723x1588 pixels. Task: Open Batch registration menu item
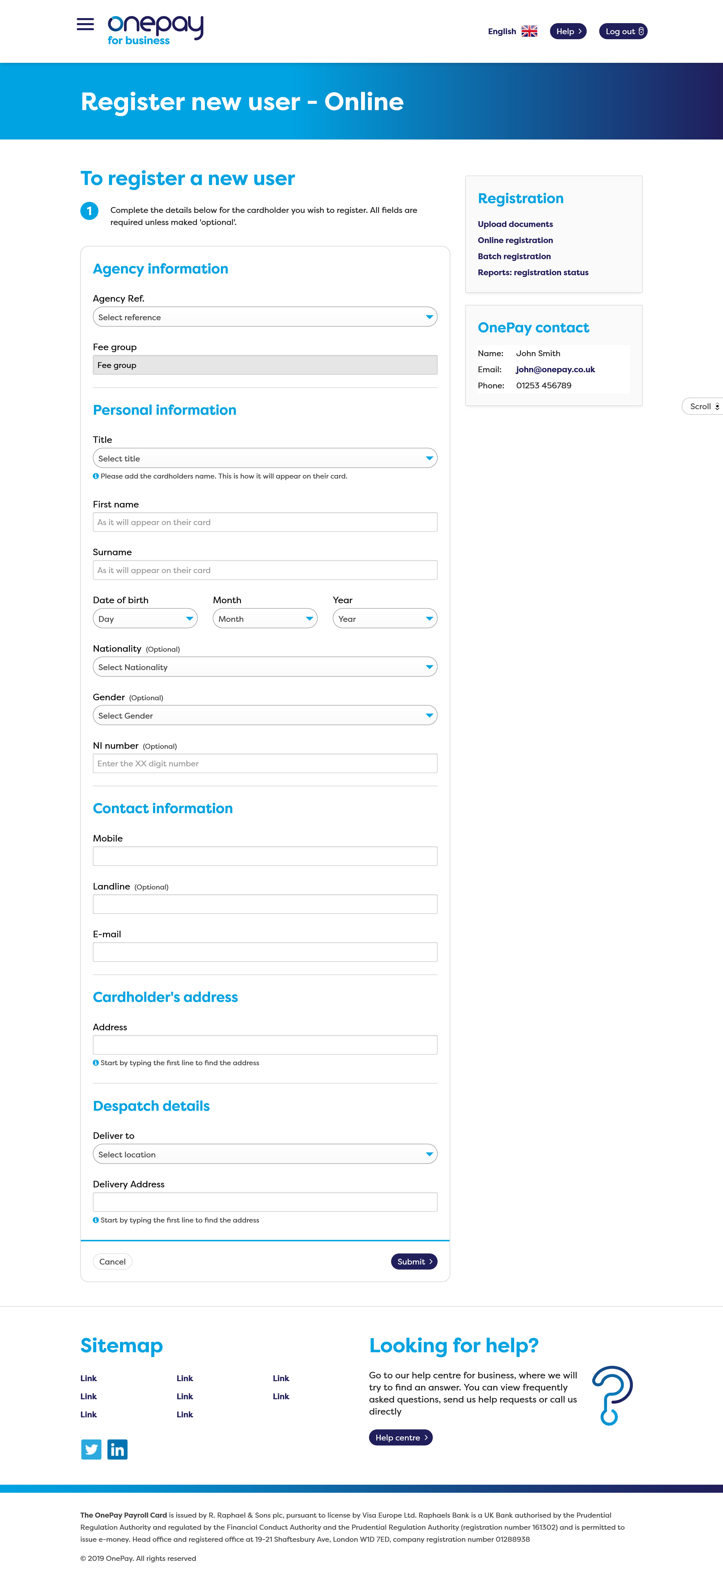coord(514,256)
